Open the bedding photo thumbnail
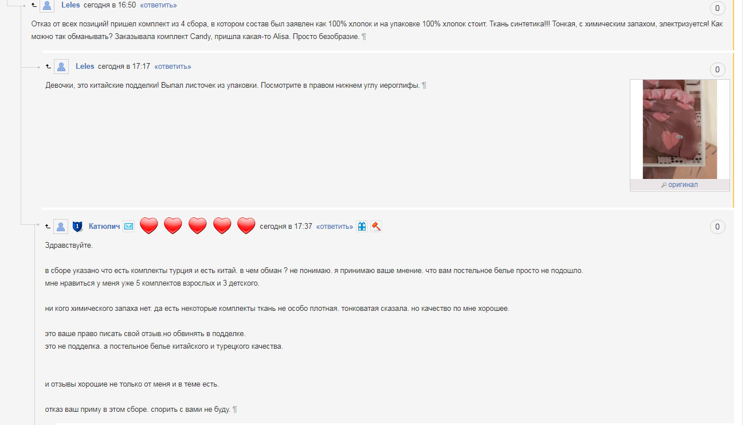This screenshot has width=745, height=425. 680,129
